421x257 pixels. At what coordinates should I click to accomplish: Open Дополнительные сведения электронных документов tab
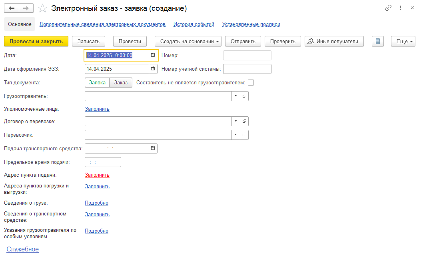(x=102, y=24)
